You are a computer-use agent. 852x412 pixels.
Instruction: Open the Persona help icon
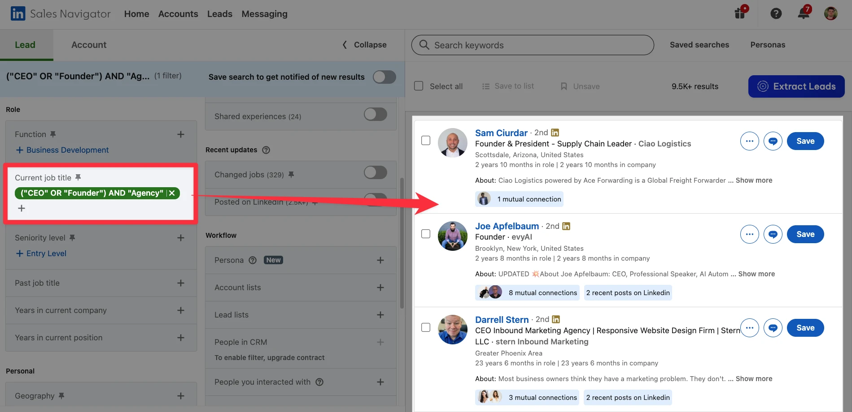click(x=253, y=260)
